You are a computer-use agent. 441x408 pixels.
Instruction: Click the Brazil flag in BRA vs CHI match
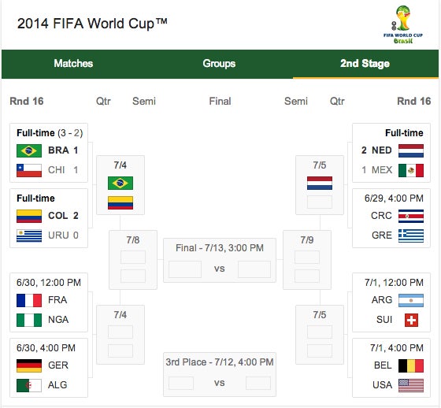pyautogui.click(x=29, y=150)
